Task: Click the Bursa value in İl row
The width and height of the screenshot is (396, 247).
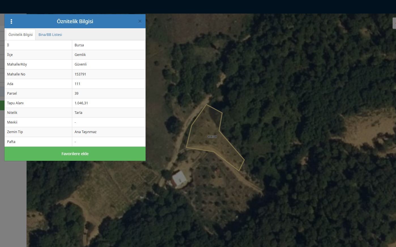Action: (x=79, y=45)
